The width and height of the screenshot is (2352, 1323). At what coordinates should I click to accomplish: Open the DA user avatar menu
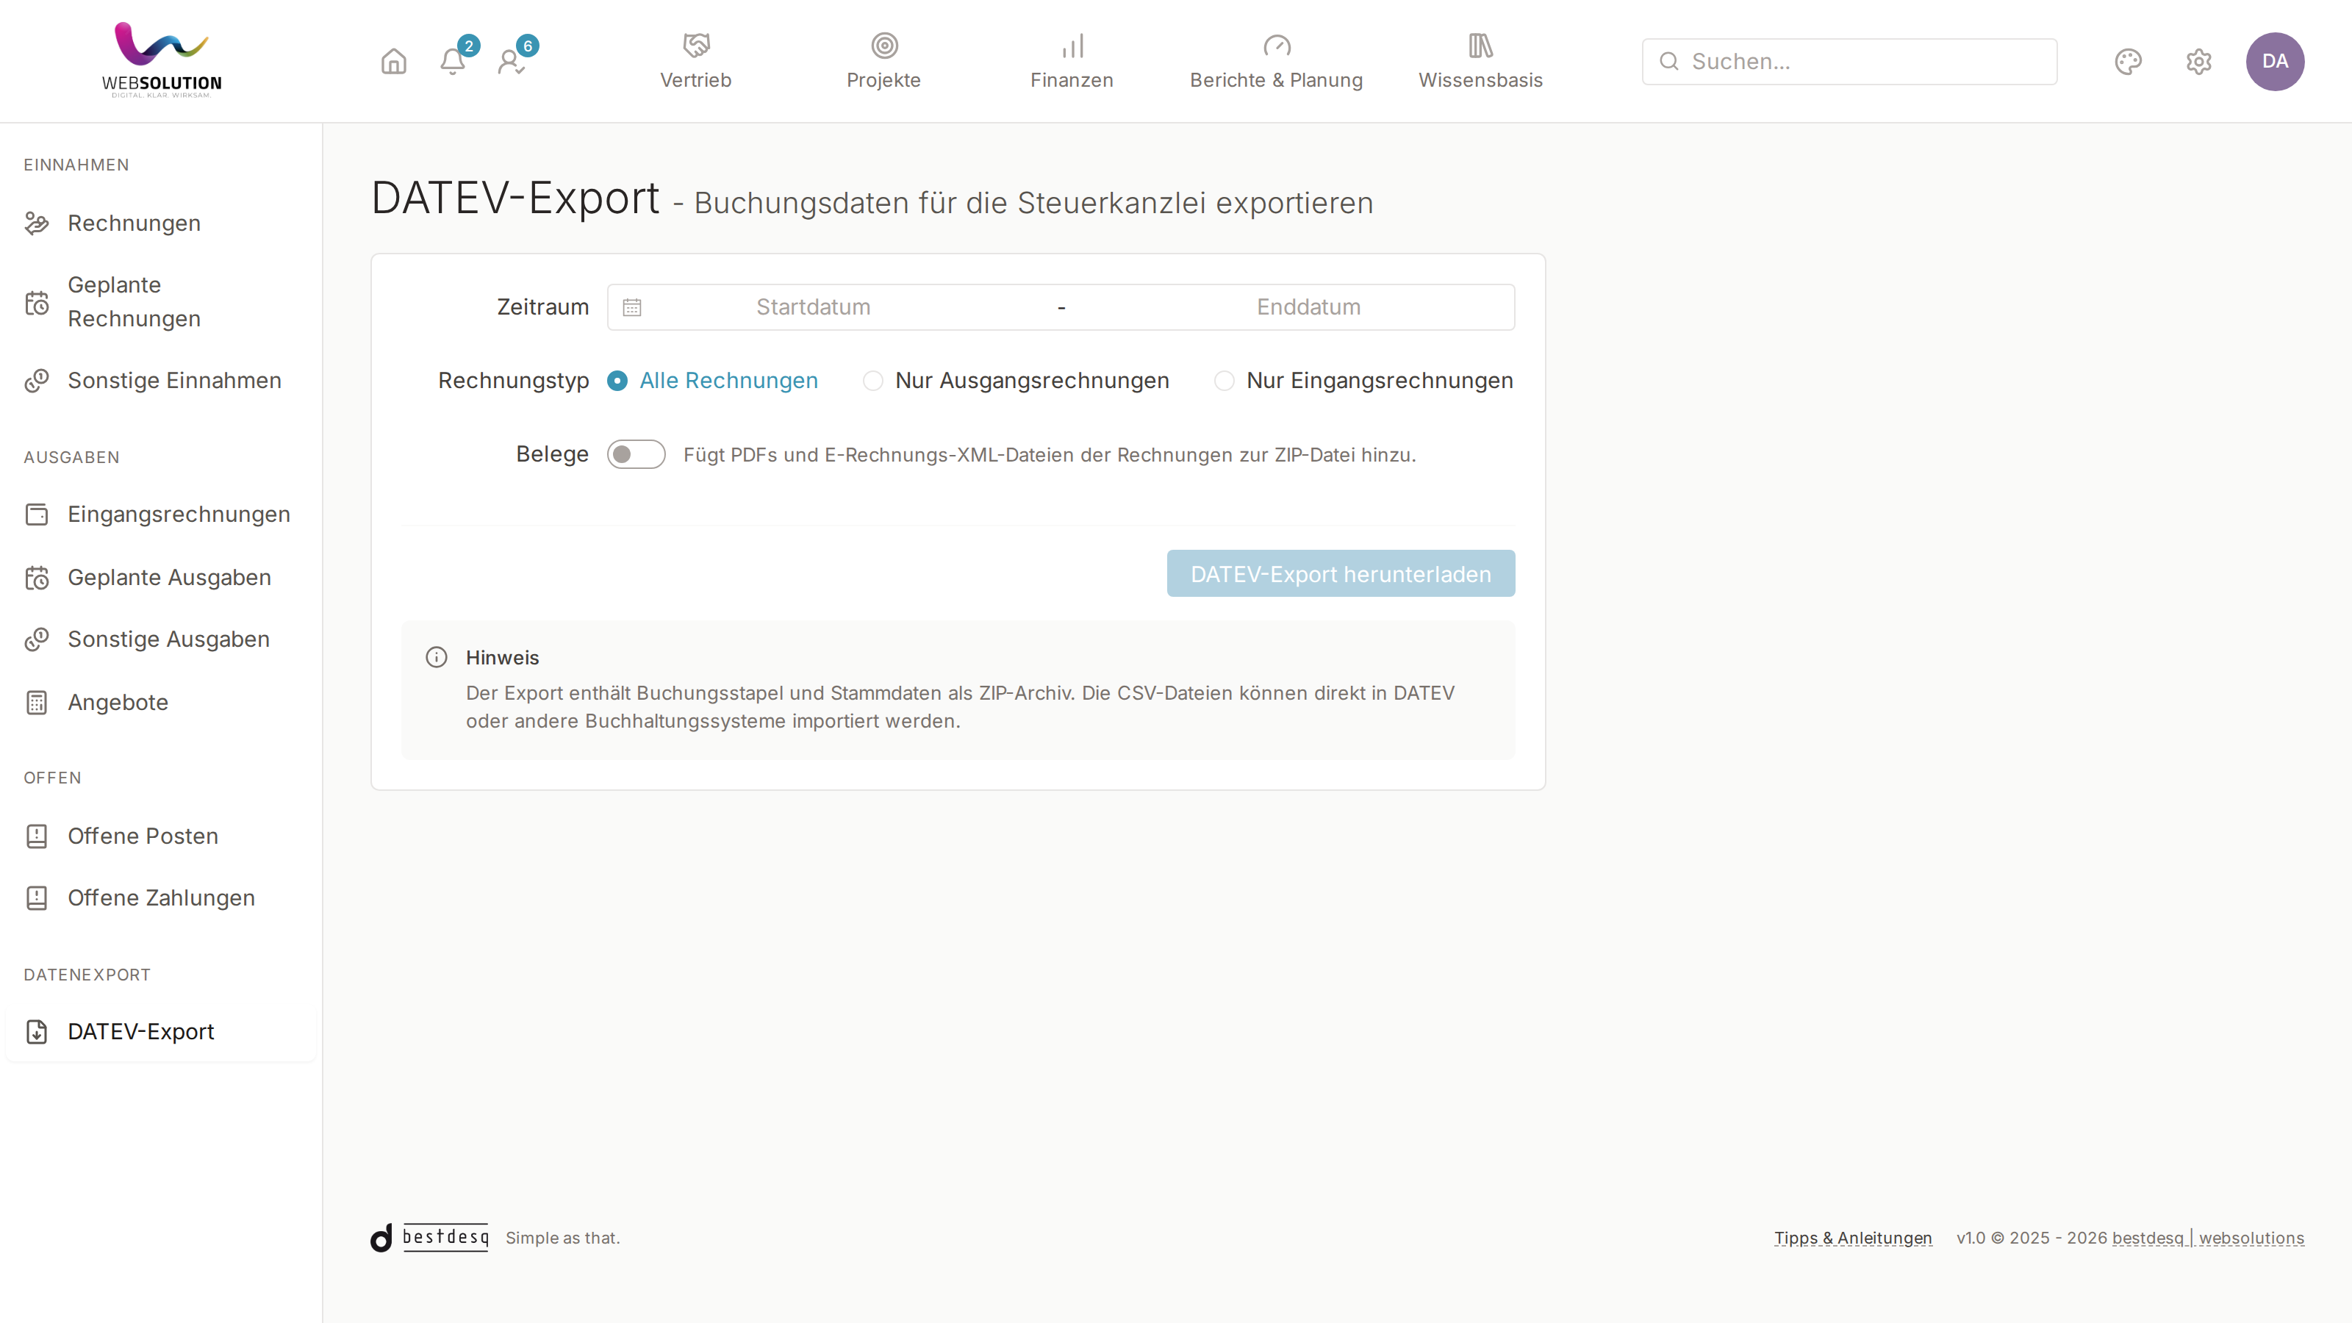pyautogui.click(x=2274, y=61)
